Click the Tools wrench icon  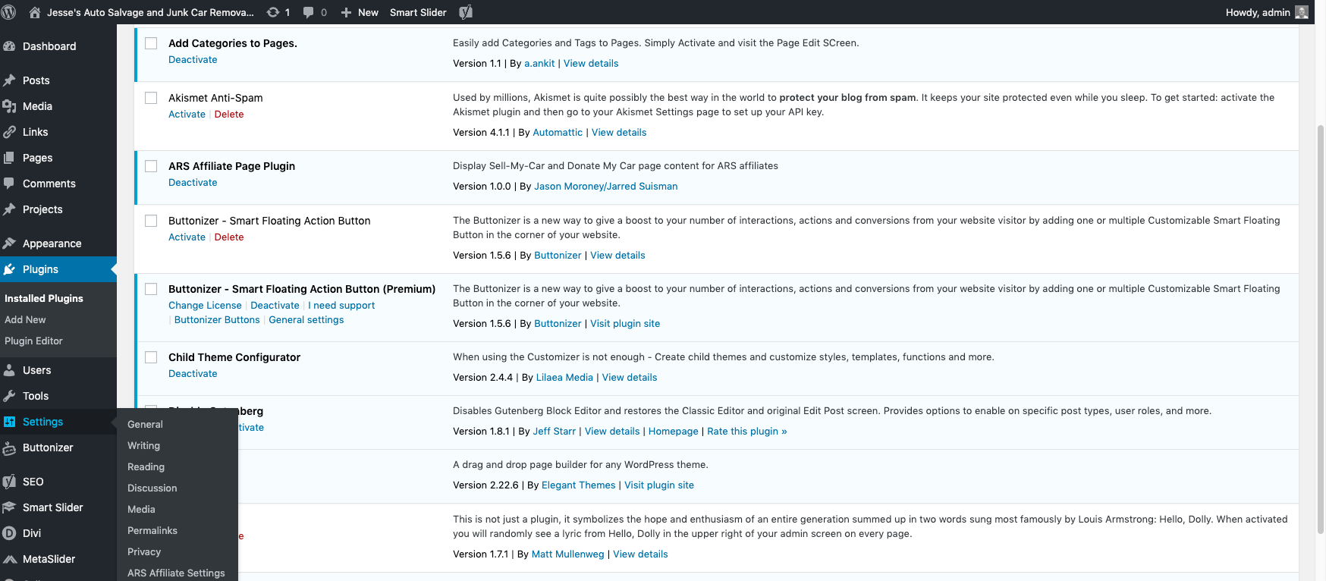click(9, 396)
